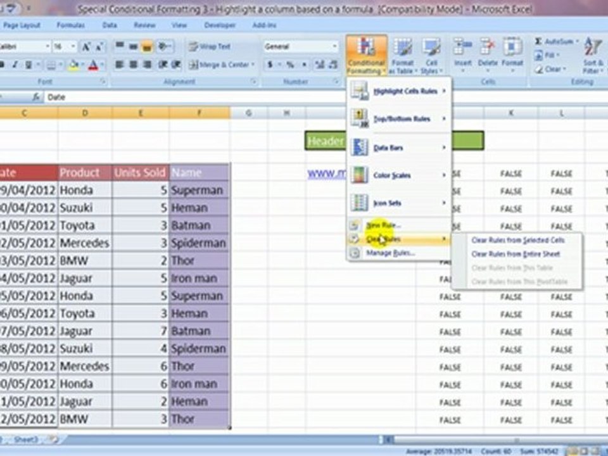Open the Borders dropdown arrow
This screenshot has height=456, width=608.
61,65
